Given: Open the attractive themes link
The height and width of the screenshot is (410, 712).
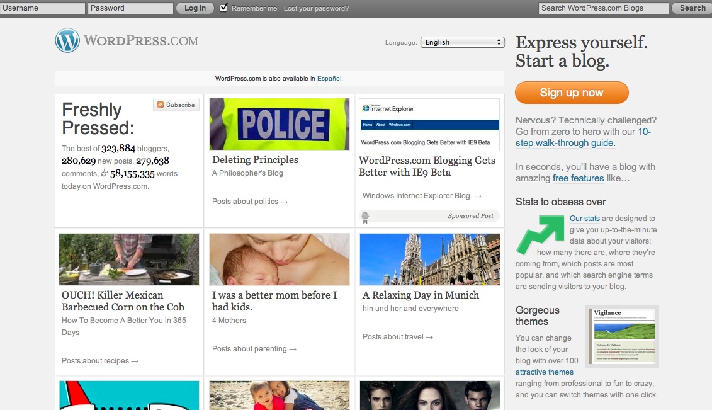Looking at the screenshot, I should tap(545, 372).
